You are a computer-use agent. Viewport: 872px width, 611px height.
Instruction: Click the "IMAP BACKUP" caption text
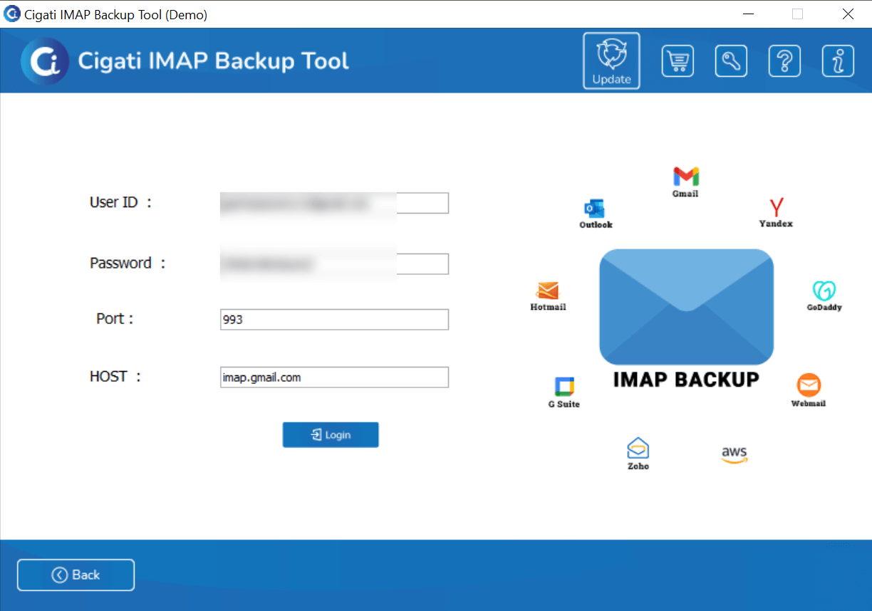pyautogui.click(x=686, y=380)
